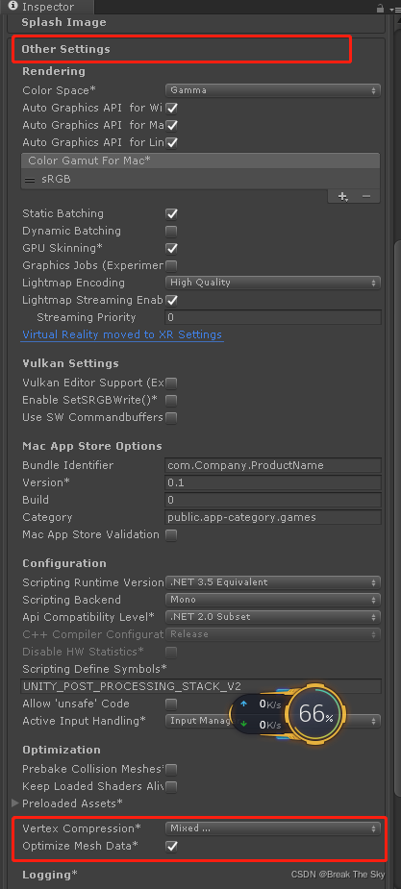Click disabled C++ Compiler Configuration dropdown
The image size is (401, 889).
click(273, 634)
